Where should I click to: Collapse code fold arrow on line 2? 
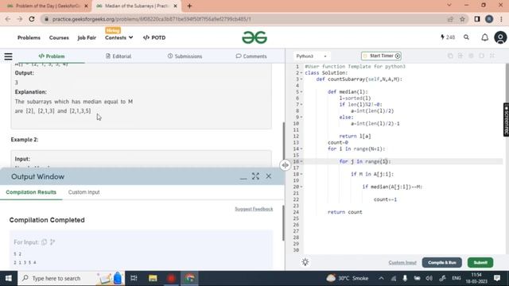301,73
